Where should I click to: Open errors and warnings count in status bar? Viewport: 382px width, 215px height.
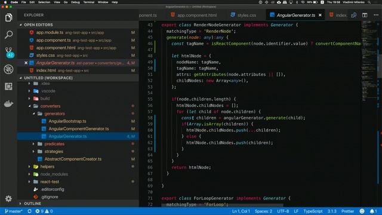44,211
